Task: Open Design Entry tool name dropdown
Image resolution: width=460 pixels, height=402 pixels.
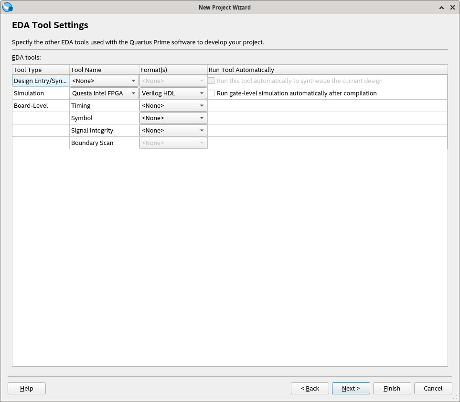Action: 104,81
